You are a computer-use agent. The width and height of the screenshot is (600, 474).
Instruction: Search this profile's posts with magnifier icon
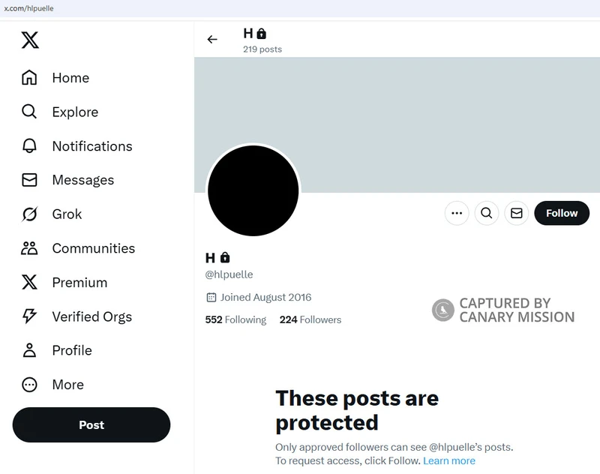coord(486,213)
